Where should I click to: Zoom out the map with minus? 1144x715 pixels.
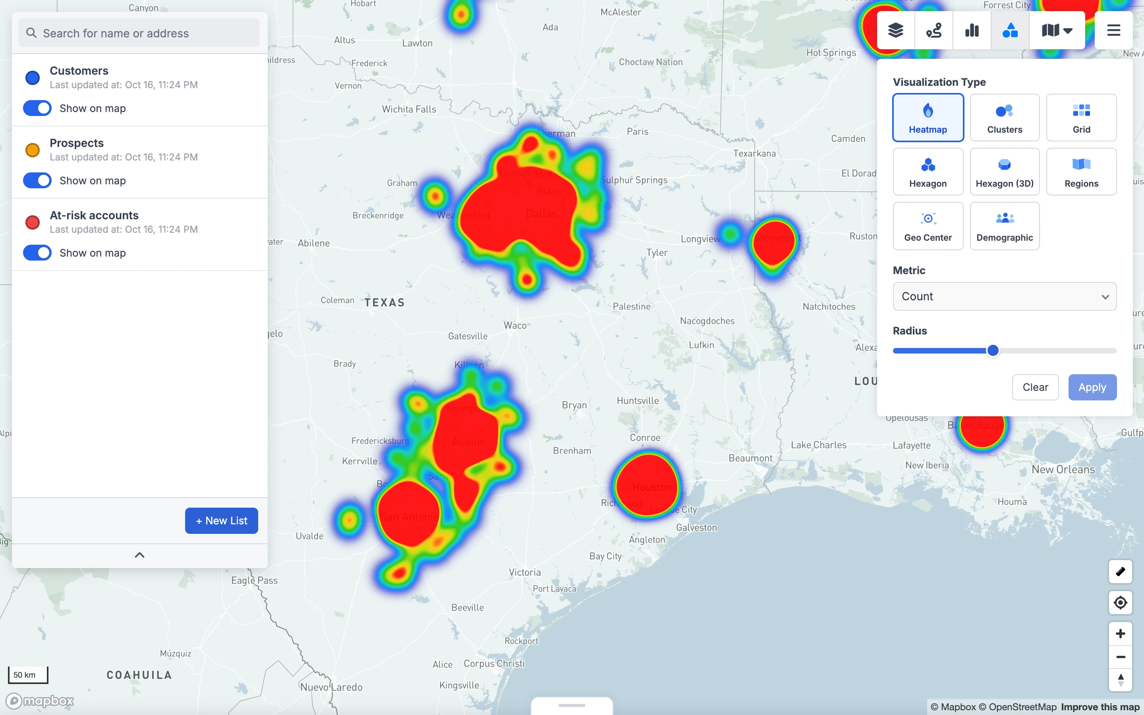click(1120, 657)
